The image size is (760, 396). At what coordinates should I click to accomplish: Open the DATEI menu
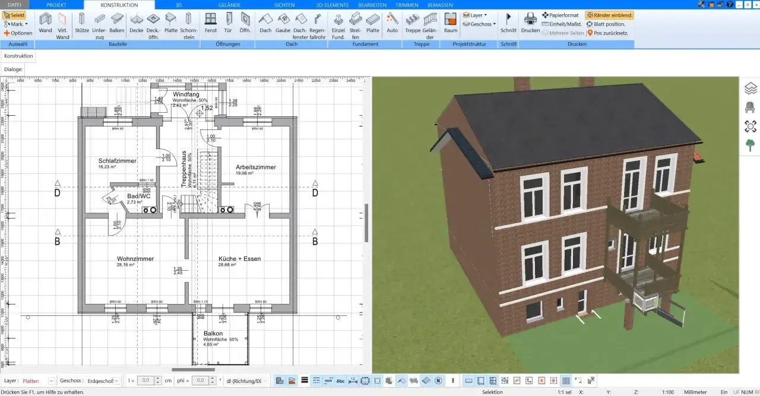[14, 4]
